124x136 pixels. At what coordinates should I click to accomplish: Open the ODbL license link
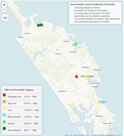coord(87,135)
